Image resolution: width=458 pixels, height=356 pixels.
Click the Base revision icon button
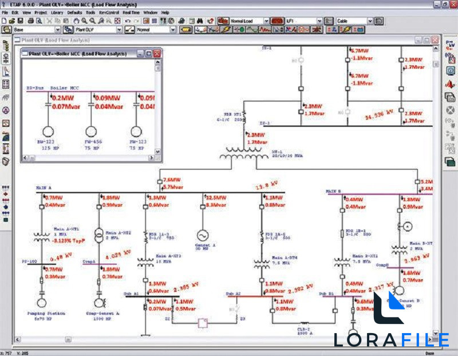7,30
